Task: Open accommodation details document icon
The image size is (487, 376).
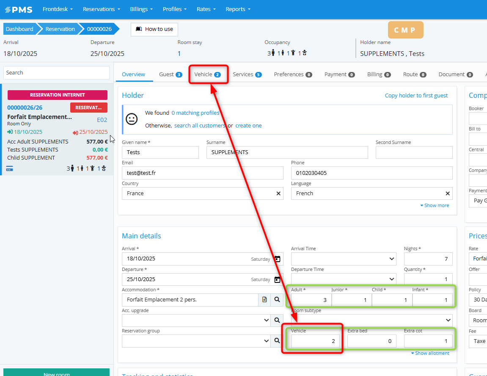Action: tap(264, 300)
